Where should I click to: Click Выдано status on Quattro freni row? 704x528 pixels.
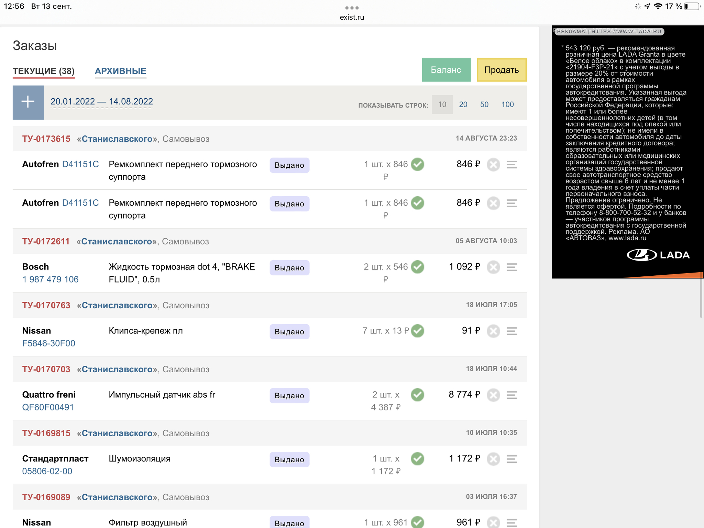[x=289, y=396]
